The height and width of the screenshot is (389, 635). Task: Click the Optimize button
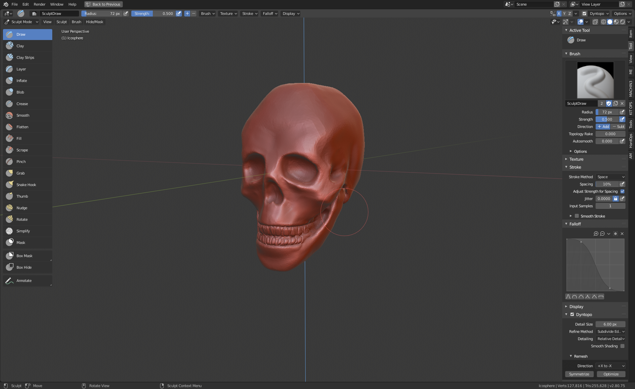(611, 374)
